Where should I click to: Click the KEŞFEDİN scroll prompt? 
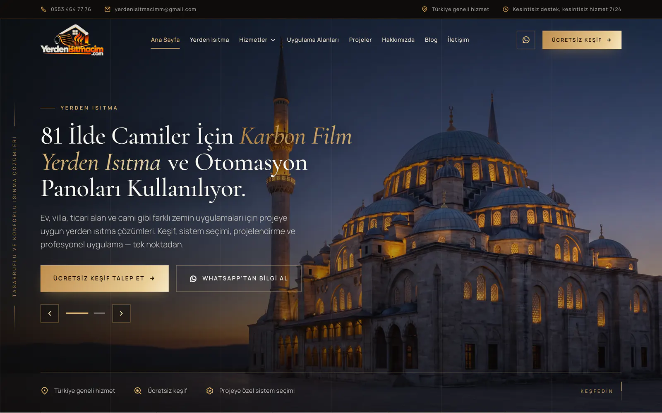pos(597,391)
